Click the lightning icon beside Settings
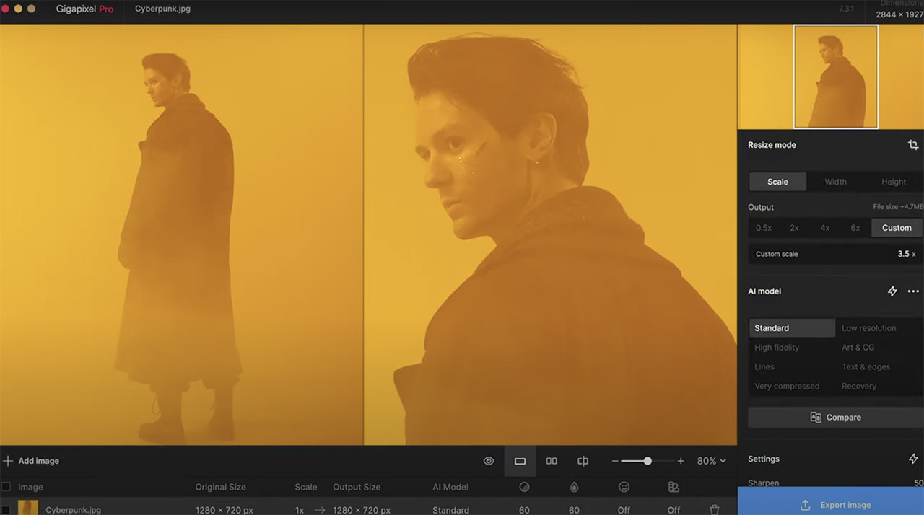This screenshot has width=924, height=515. pyautogui.click(x=913, y=459)
